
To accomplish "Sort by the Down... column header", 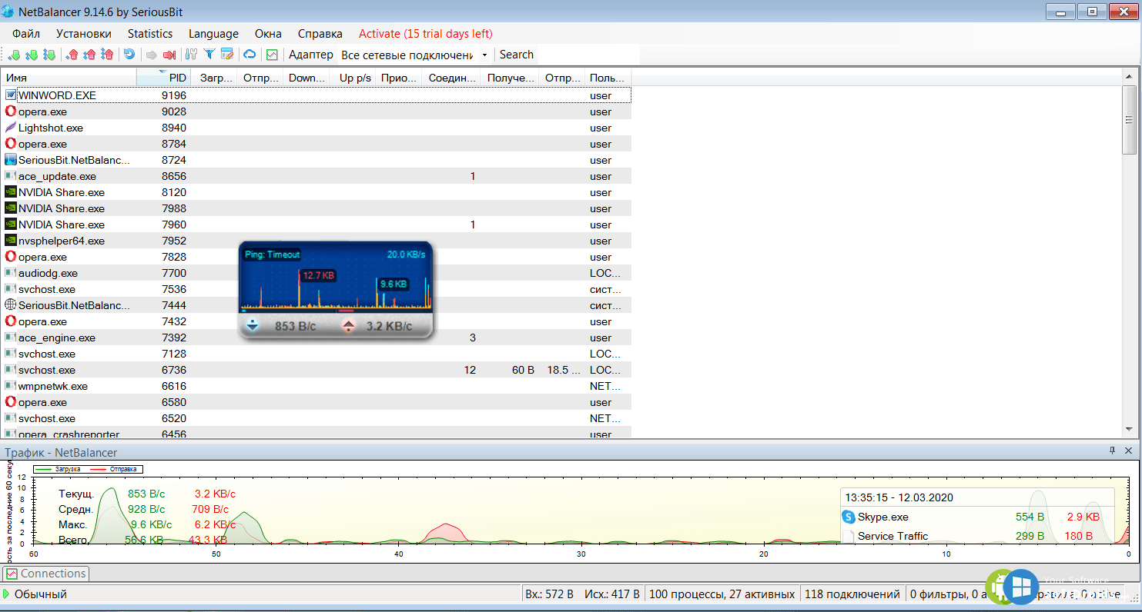I will coord(306,78).
